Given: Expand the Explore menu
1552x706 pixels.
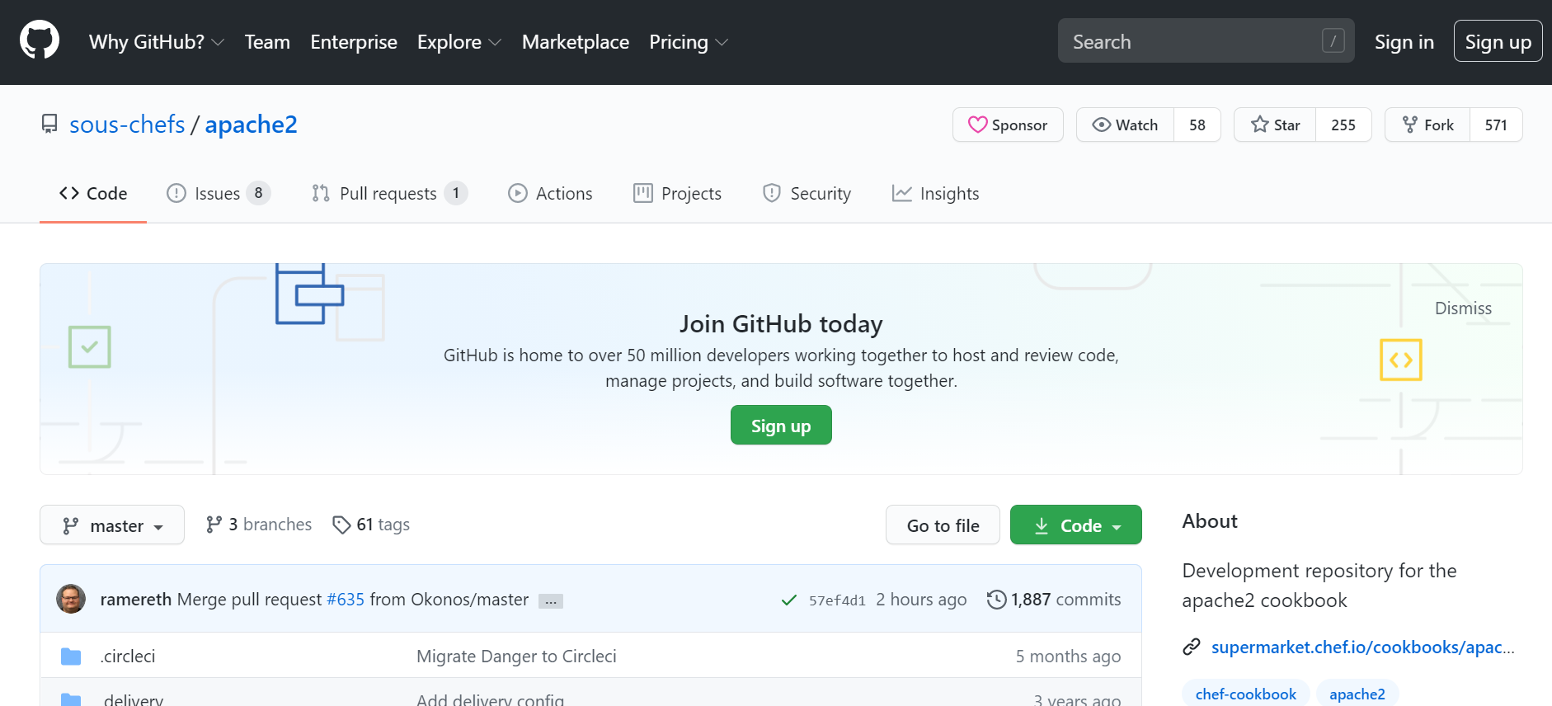Looking at the screenshot, I should point(459,42).
